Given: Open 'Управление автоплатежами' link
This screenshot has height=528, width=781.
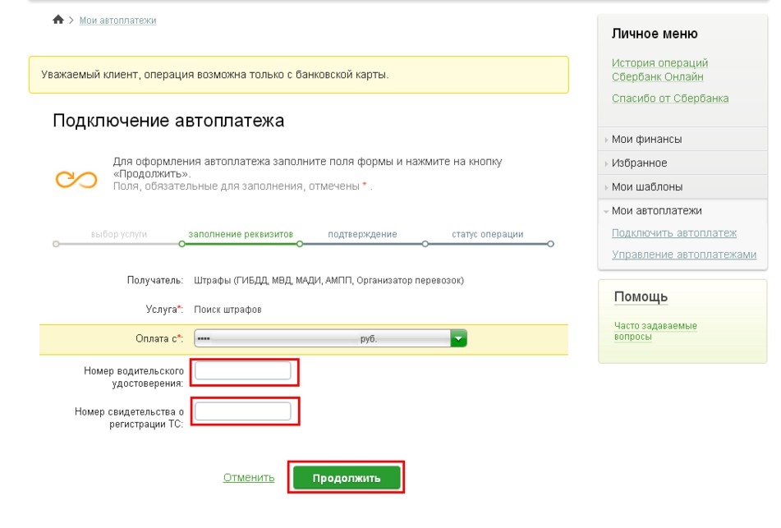Looking at the screenshot, I should (684, 255).
